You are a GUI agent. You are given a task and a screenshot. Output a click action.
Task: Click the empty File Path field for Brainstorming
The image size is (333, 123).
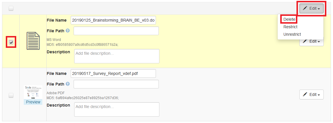click(116, 31)
